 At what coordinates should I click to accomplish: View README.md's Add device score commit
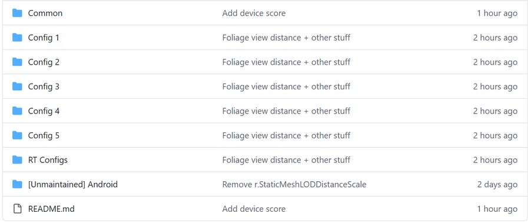click(x=254, y=209)
